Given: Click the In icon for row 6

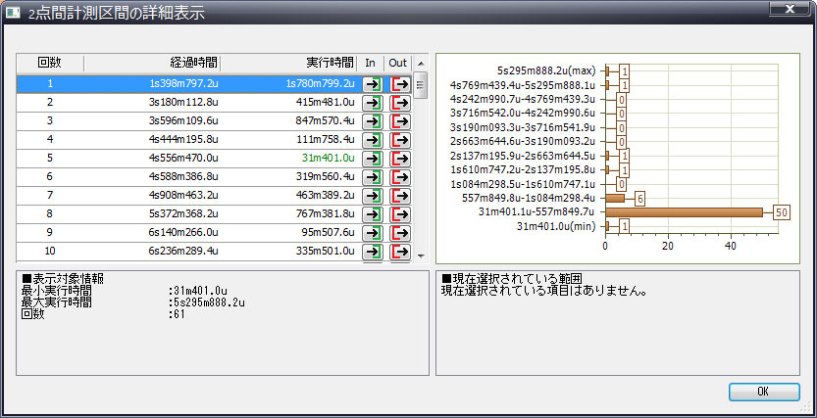Looking at the screenshot, I should pyautogui.click(x=373, y=177).
